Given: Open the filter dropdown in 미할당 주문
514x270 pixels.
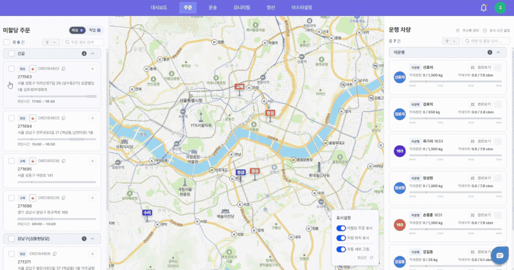Looking at the screenshot, I should point(51,42).
